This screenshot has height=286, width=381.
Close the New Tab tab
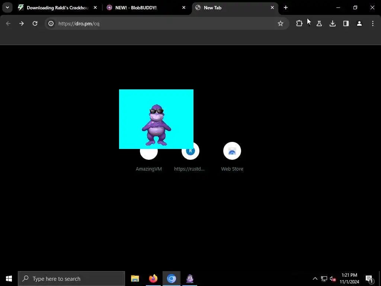(x=272, y=7)
